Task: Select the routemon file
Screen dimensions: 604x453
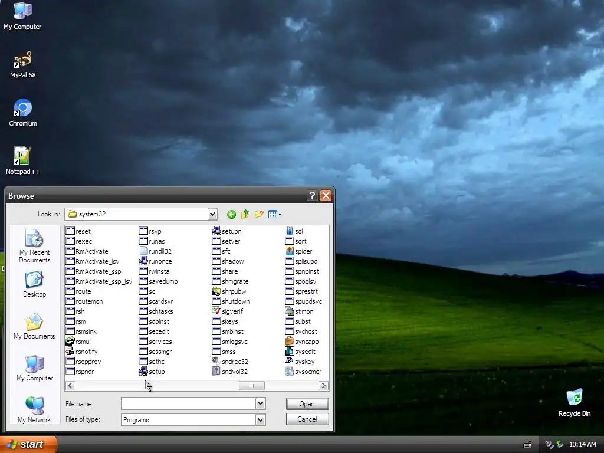Action: click(x=84, y=301)
